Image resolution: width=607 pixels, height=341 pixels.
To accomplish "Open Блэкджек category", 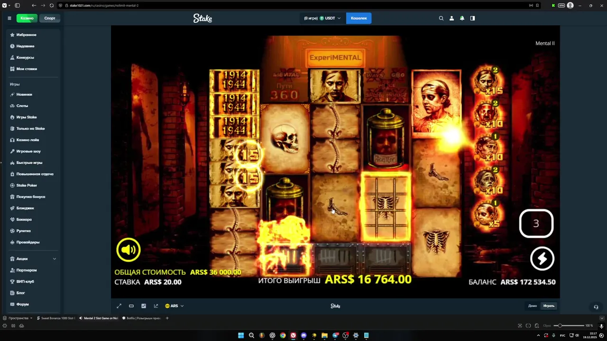I will pos(33,208).
